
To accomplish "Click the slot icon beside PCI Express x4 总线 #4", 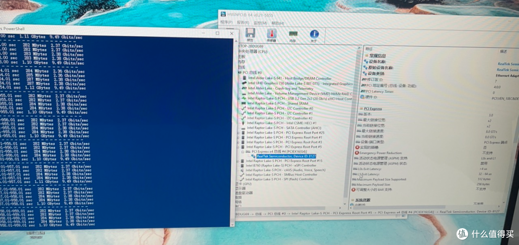I will (248, 151).
